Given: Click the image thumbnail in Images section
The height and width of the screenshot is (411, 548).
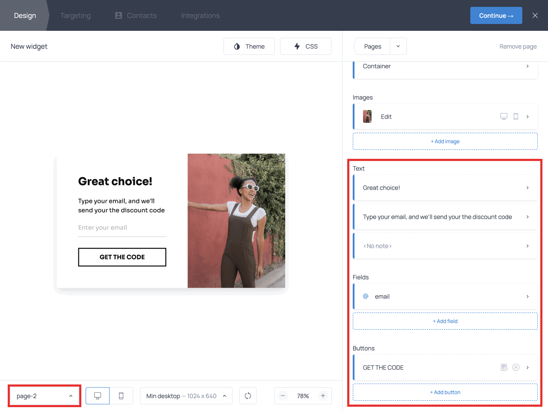Looking at the screenshot, I should click(367, 116).
